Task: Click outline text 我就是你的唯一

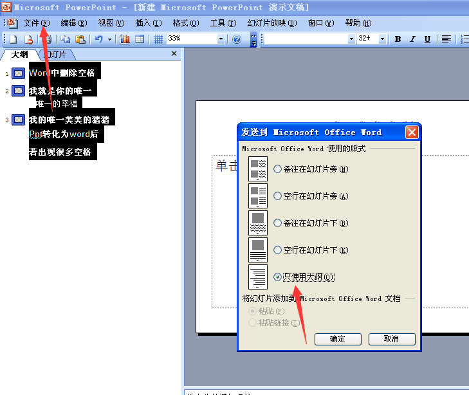Action: point(60,91)
